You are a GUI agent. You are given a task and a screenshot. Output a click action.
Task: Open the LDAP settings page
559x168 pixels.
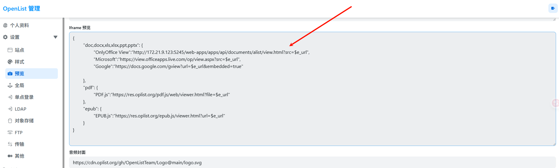click(x=20, y=109)
